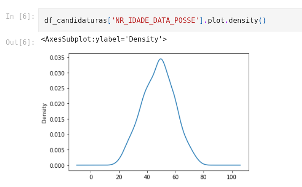The height and width of the screenshot is (187, 302).
Task: Click the AxesSubplot output text
Action: (x=104, y=39)
